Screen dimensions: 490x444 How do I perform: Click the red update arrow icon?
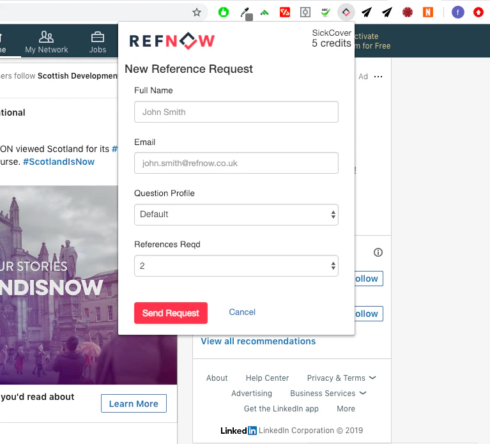[479, 13]
